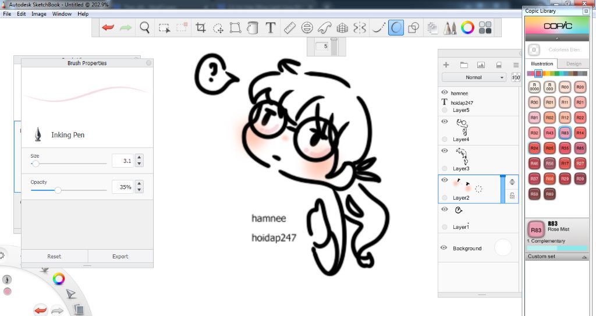Hide the hamnee text layer
This screenshot has height=316, width=596.
444,93
